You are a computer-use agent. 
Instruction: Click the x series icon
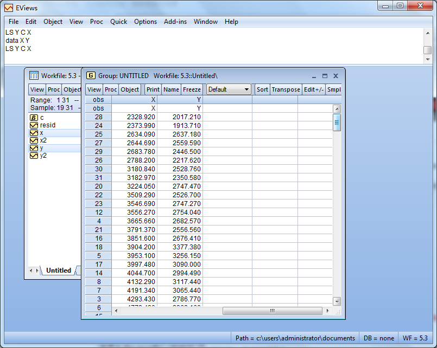click(34, 133)
